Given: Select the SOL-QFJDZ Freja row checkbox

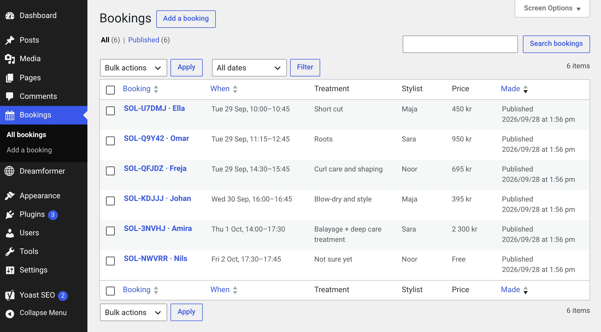Looking at the screenshot, I should click(x=110, y=171).
